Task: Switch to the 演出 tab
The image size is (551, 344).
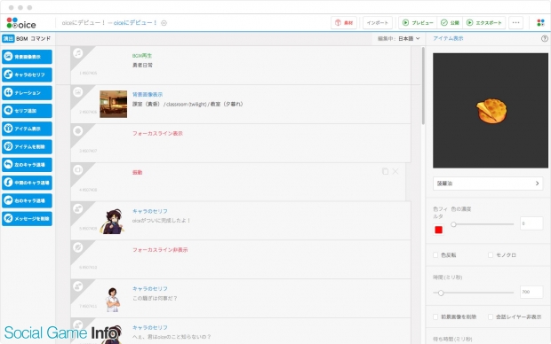Action: click(x=8, y=39)
